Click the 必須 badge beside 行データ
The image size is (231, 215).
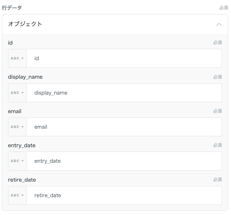click(x=223, y=8)
